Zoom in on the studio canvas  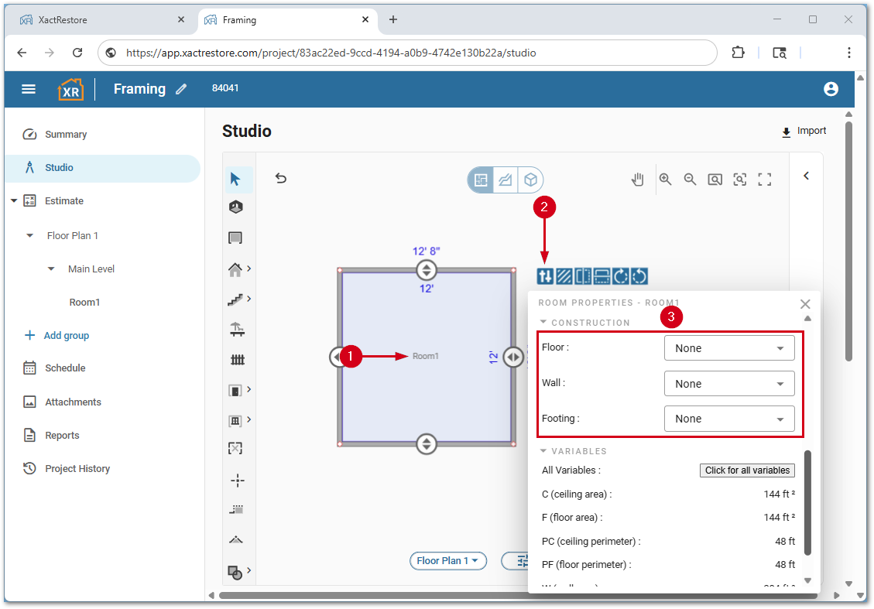(665, 180)
